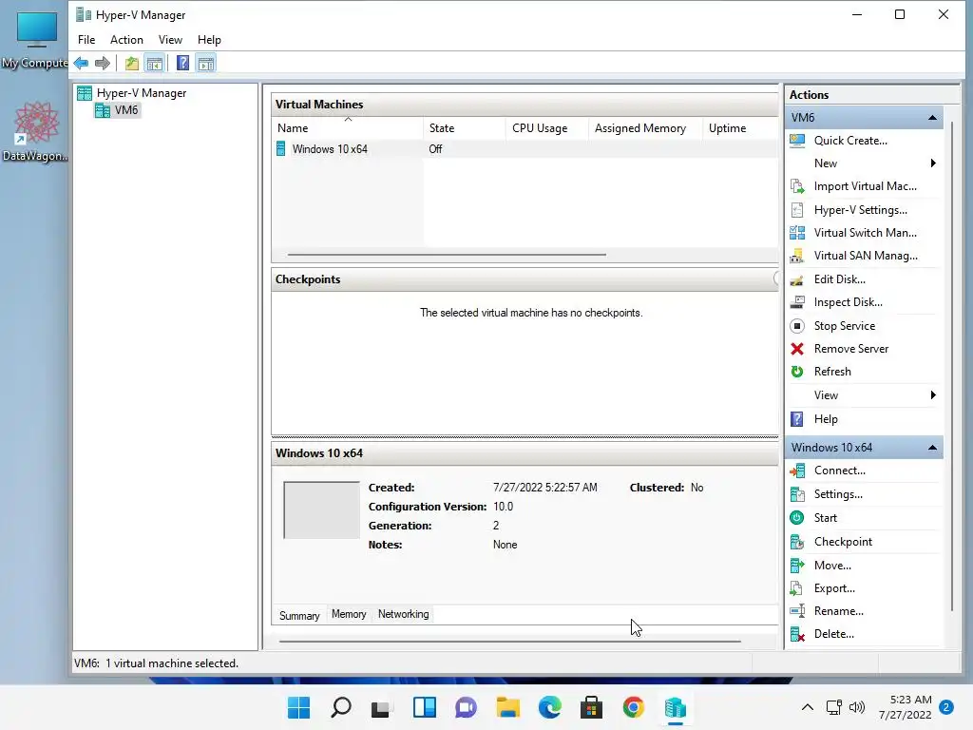The image size is (973, 730).
Task: Click the Forward arrow toolbar icon
Action: pyautogui.click(x=103, y=64)
